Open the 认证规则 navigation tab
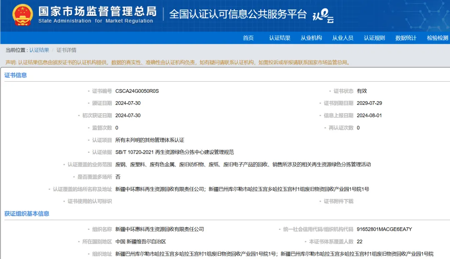450x259 pixels. (374, 38)
